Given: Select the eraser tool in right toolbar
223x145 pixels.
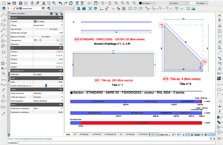Looking at the screenshot, I should tap(219, 15).
